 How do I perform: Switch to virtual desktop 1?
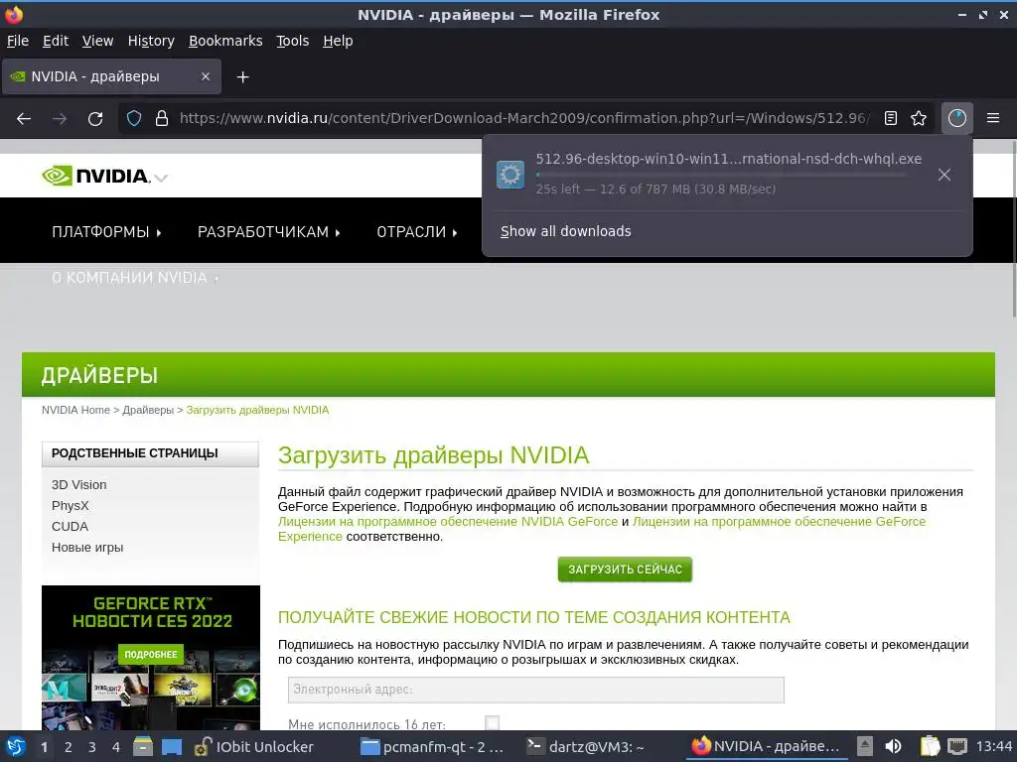pos(44,747)
